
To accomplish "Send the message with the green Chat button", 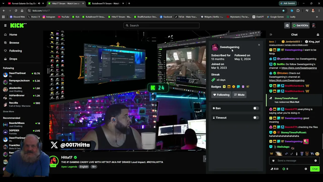I will coord(315,169).
